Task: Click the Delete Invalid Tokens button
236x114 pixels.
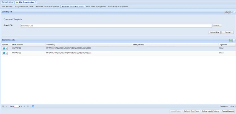Action: click(x=211, y=111)
